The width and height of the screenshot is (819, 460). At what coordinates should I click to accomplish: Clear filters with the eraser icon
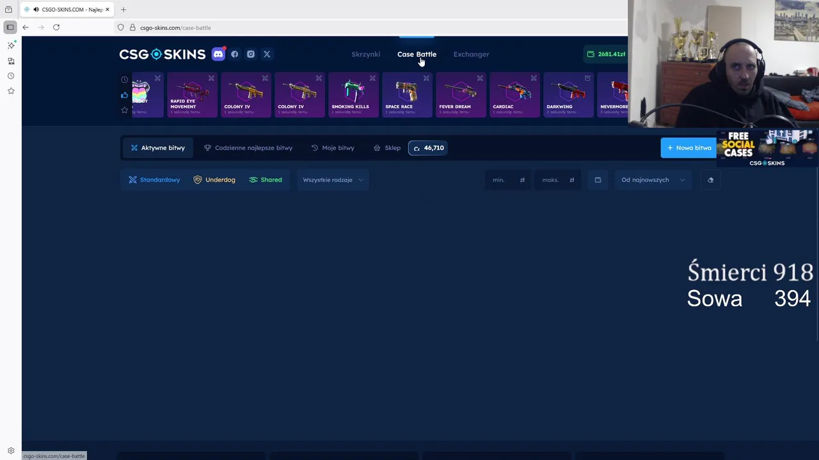tap(710, 180)
